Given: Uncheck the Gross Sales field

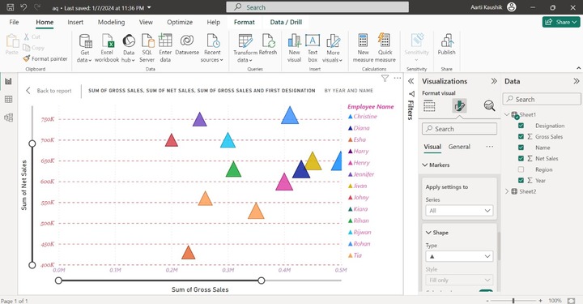Looking at the screenshot, I should (x=521, y=136).
